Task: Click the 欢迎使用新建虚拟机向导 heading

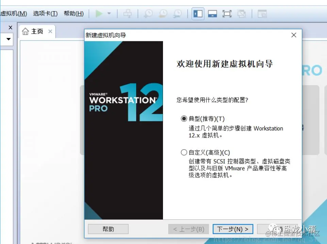Action: tap(225, 64)
